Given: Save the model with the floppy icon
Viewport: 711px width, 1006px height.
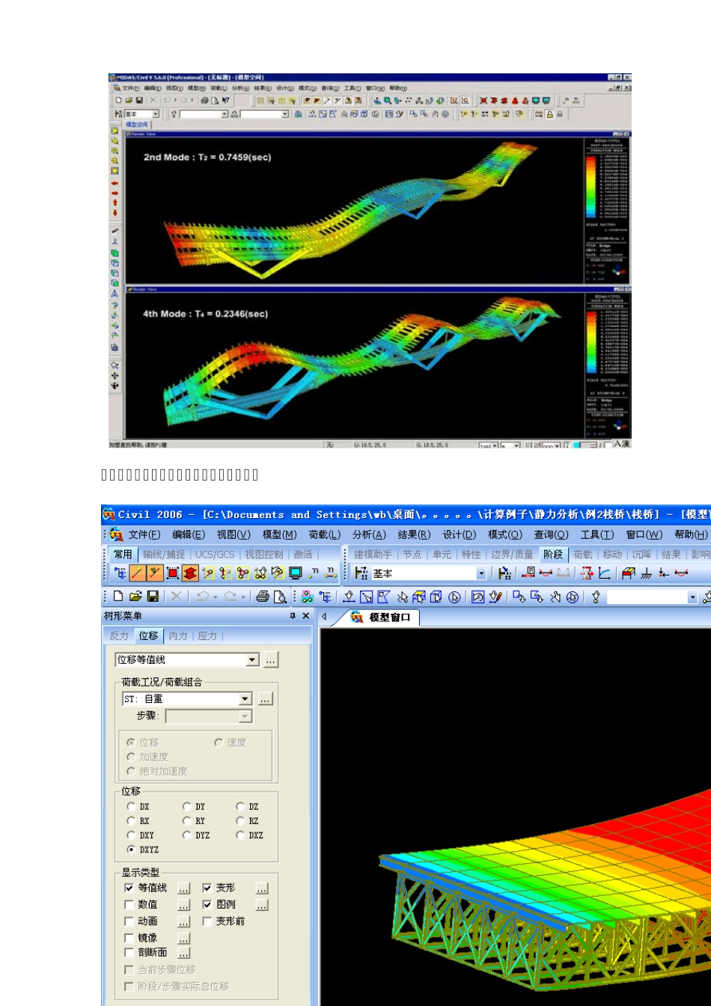Looking at the screenshot, I should click(153, 597).
